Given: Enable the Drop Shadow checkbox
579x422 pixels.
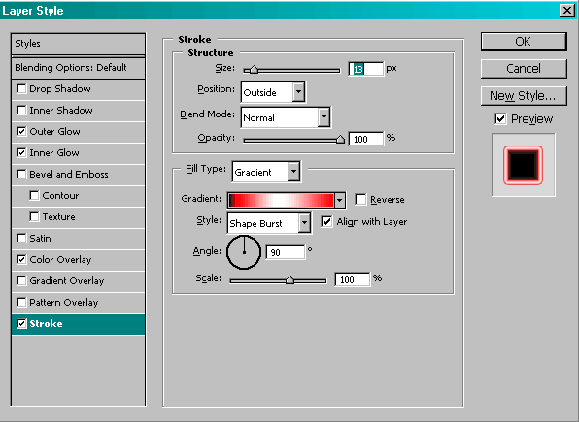Looking at the screenshot, I should (21, 89).
